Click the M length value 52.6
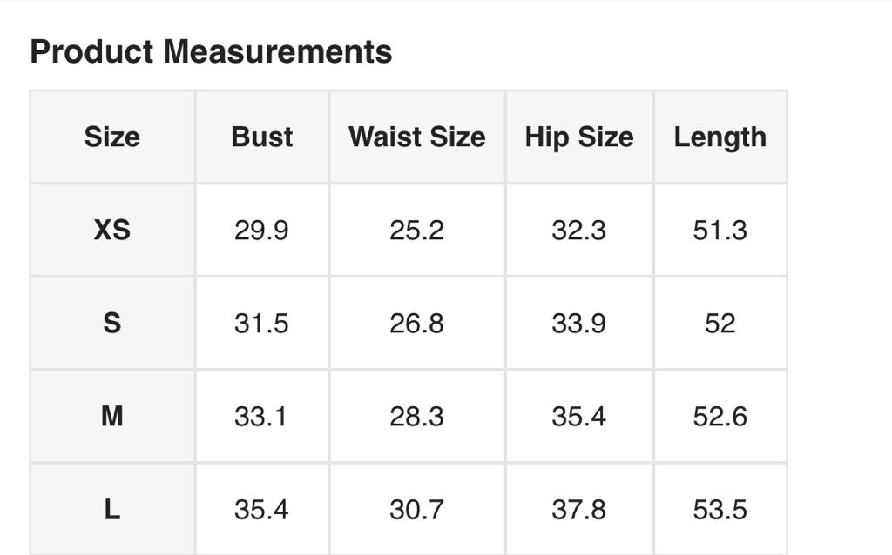892x555 pixels. point(720,417)
